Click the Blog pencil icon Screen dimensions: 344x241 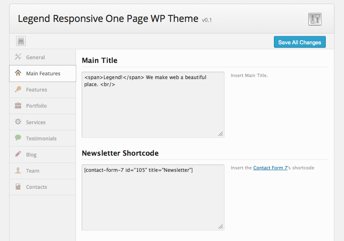18,154
